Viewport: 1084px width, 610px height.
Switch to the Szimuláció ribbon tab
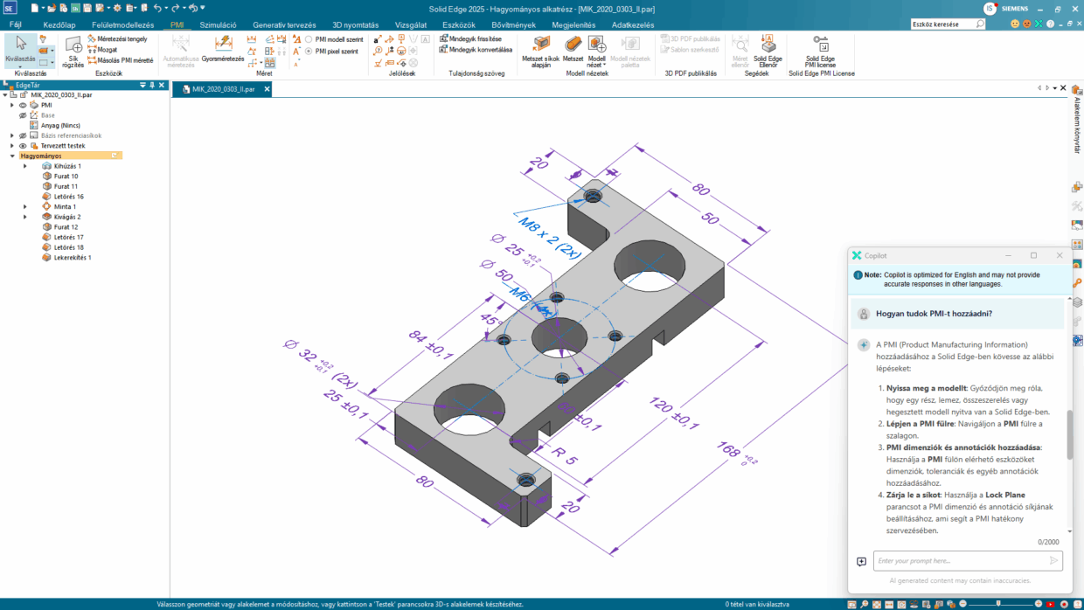(218, 25)
